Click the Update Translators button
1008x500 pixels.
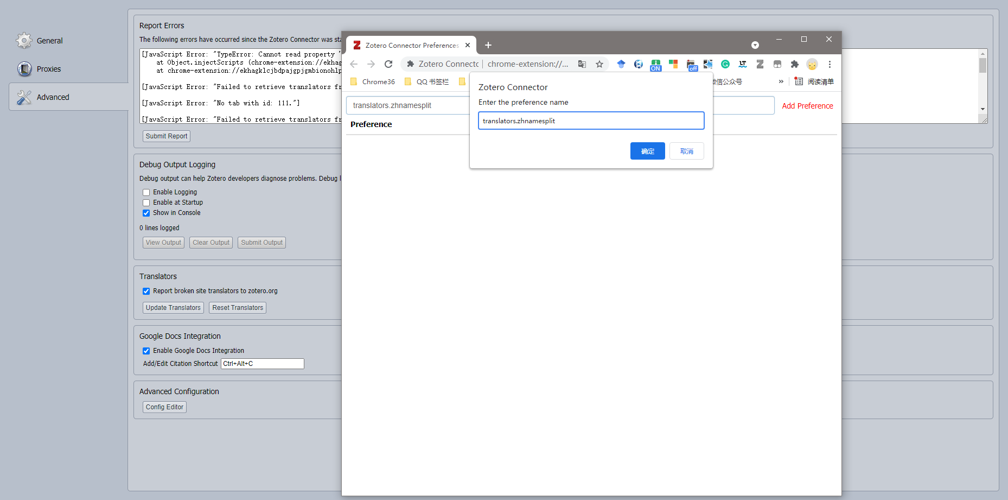(173, 308)
